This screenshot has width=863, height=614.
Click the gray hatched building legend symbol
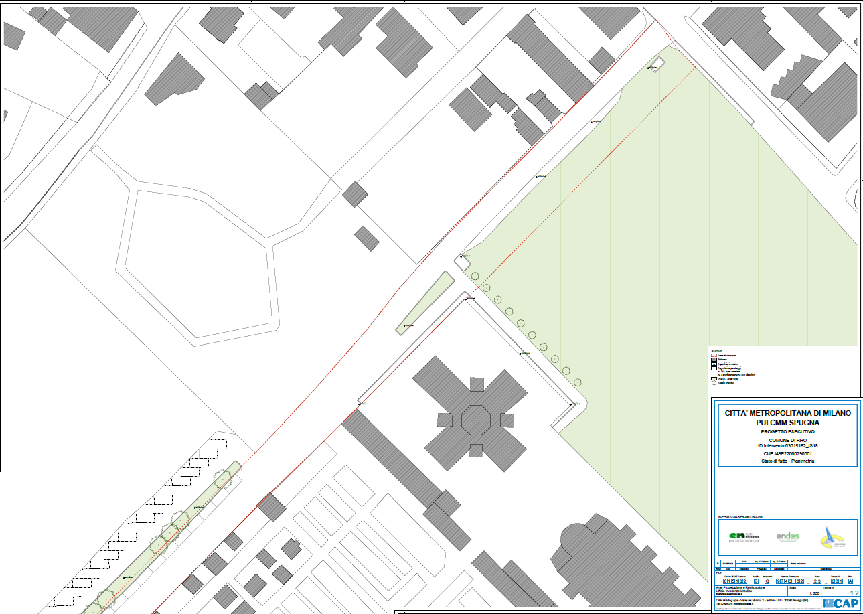713,359
